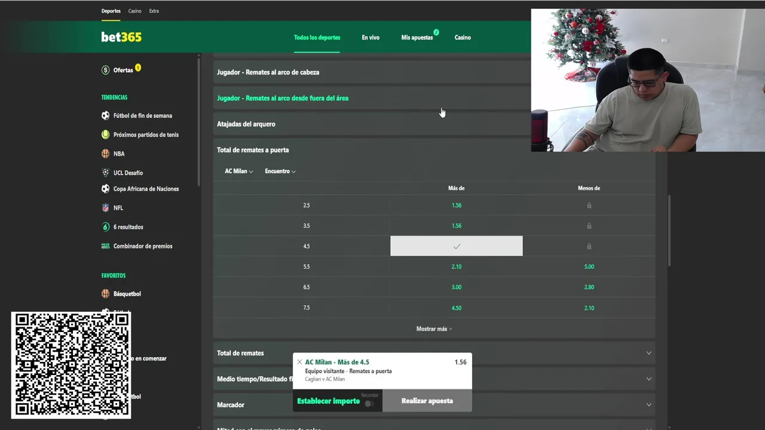Expand Mostrar más rows
Image resolution: width=765 pixels, height=430 pixels.
tap(434, 329)
